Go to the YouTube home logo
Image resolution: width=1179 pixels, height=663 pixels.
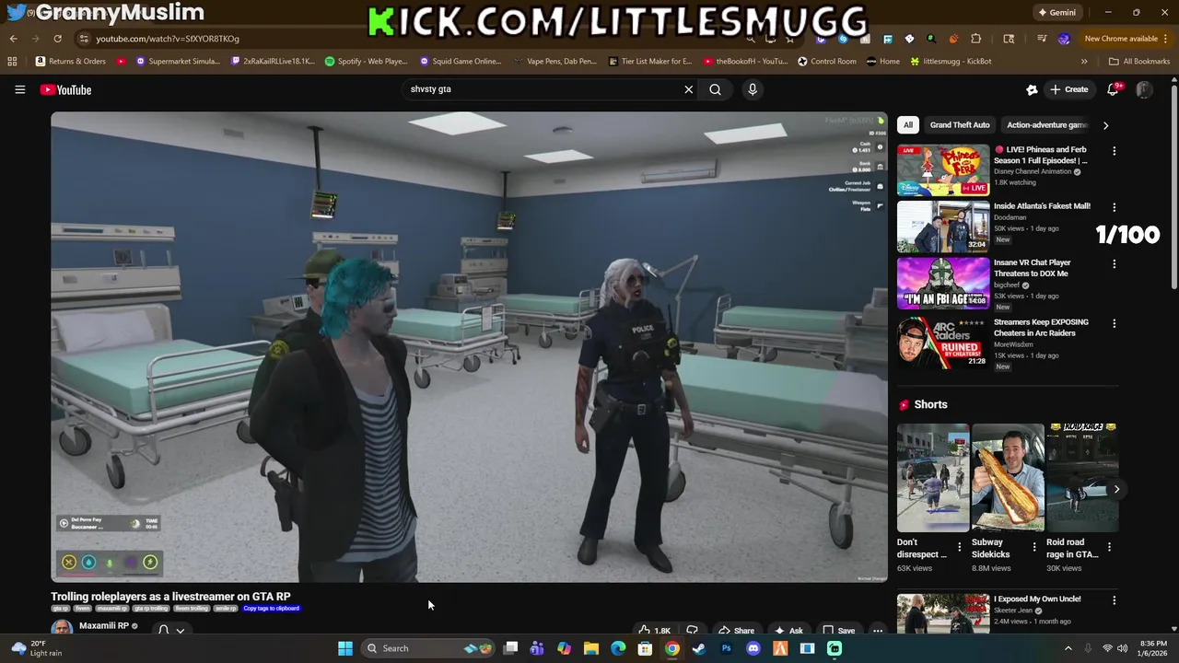click(x=65, y=89)
